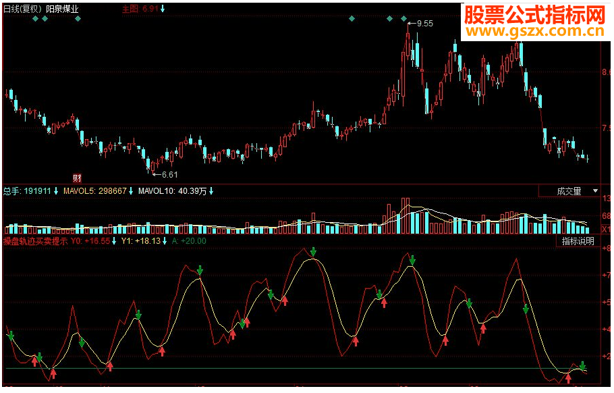Screen dimensions: 614x393
Task: Click the 财 financial marker icon
Action: pos(77,178)
